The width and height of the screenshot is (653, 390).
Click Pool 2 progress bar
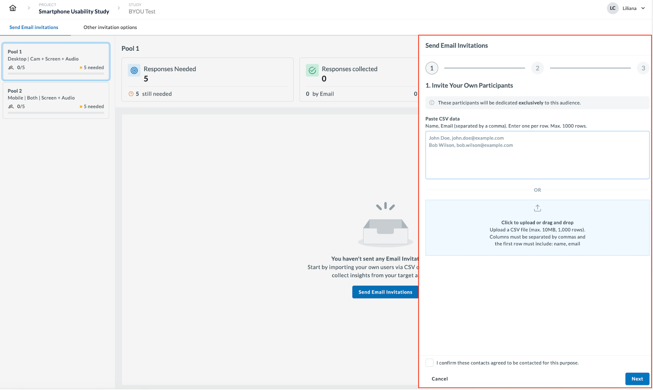56,112
